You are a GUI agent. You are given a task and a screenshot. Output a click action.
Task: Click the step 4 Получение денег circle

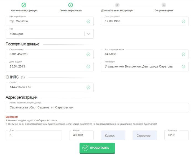(x=164, y=5)
